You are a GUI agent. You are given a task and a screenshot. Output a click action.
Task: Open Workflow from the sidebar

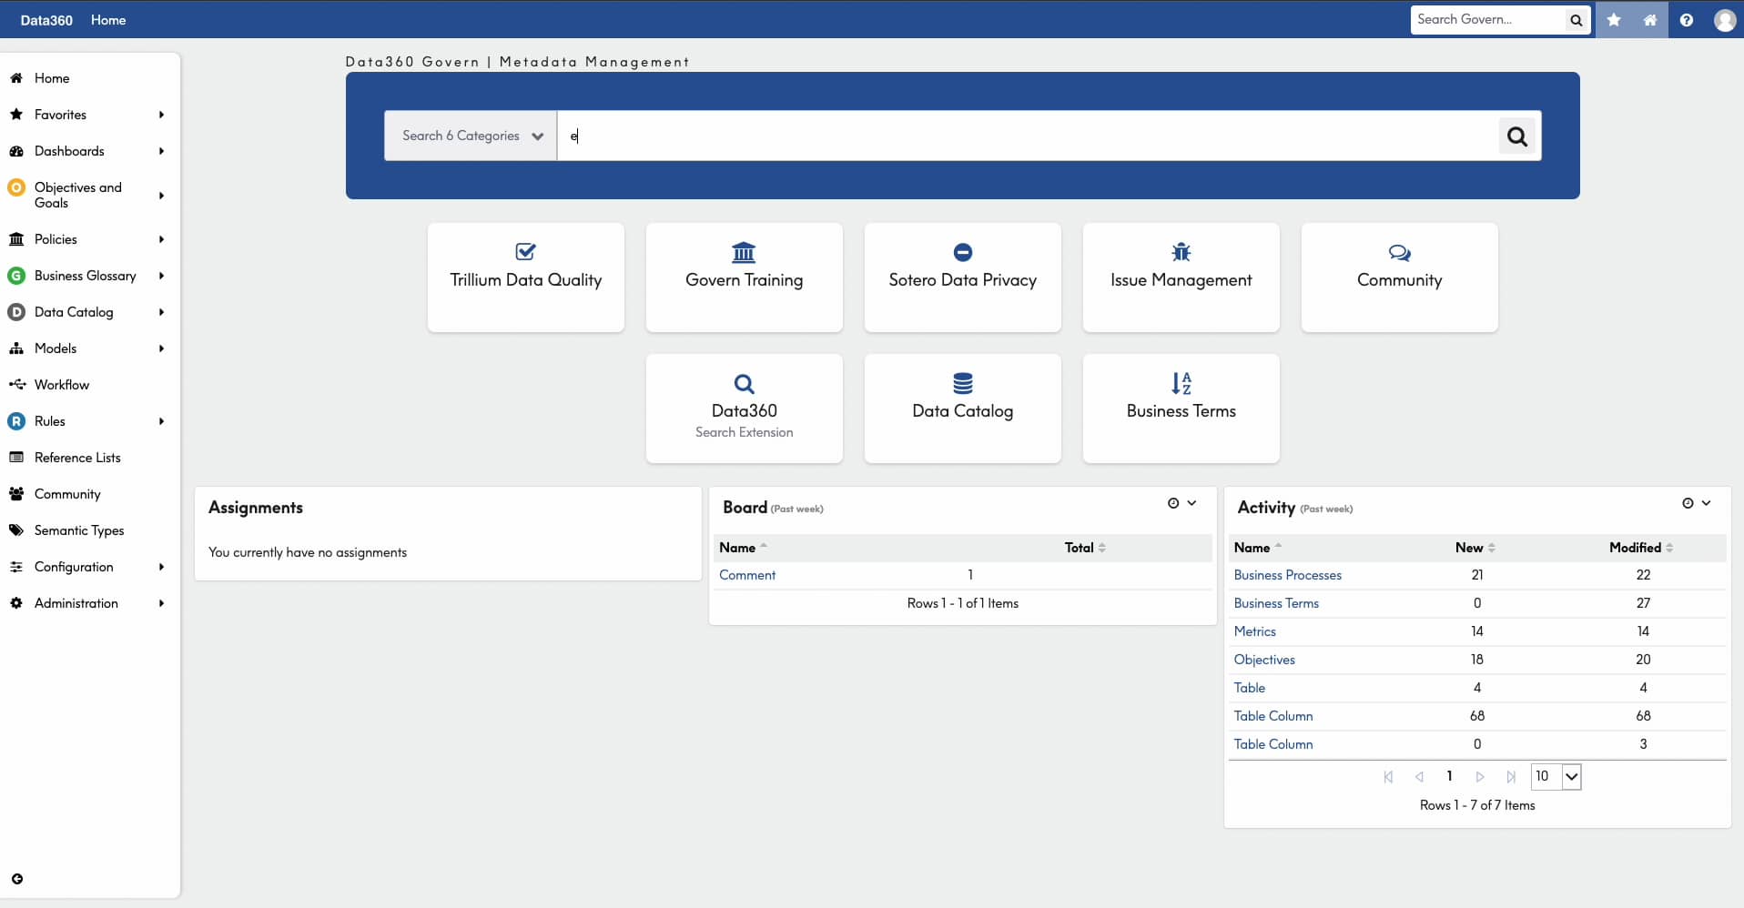[x=62, y=384]
